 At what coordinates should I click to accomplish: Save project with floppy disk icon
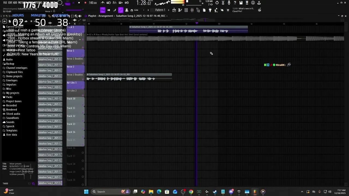click(241, 3)
